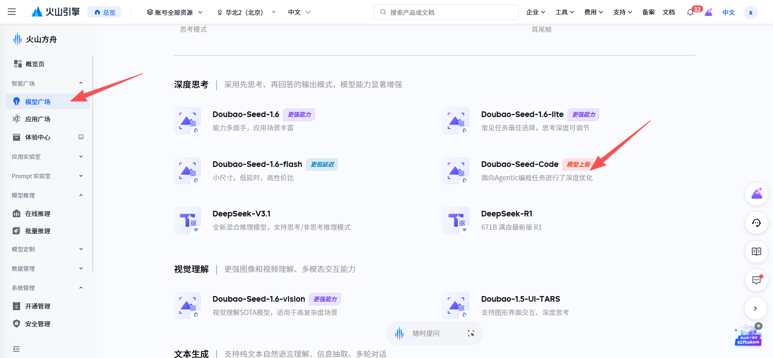
Task: Click the left sidebar scrollbar
Action: coord(93,163)
